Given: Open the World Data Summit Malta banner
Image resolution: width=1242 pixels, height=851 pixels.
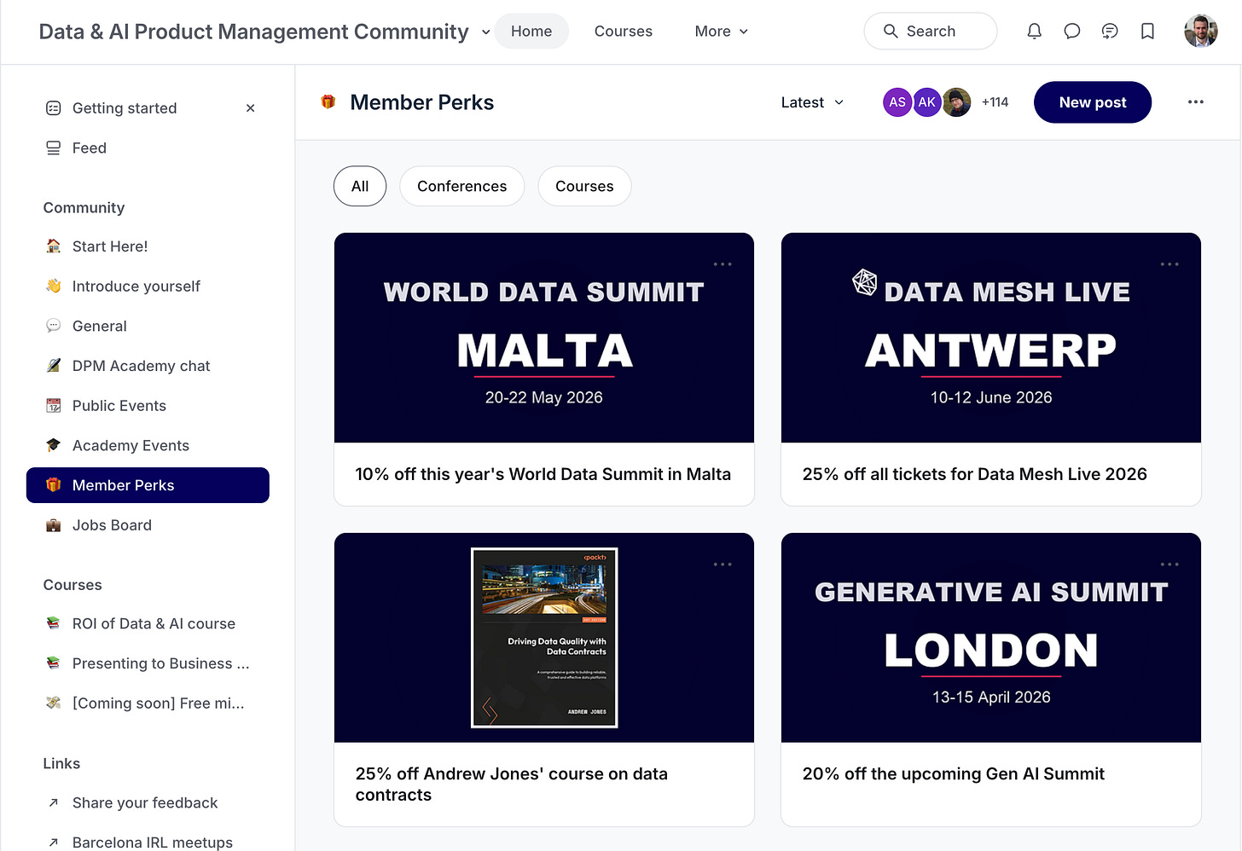Looking at the screenshot, I should (x=544, y=338).
